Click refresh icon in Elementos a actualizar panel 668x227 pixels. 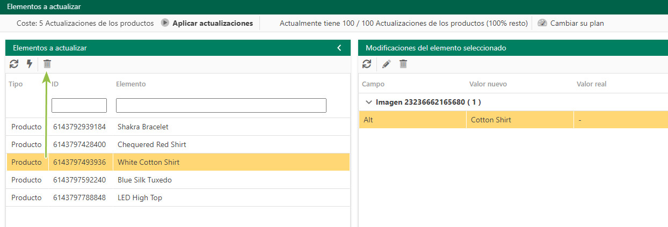coord(14,64)
